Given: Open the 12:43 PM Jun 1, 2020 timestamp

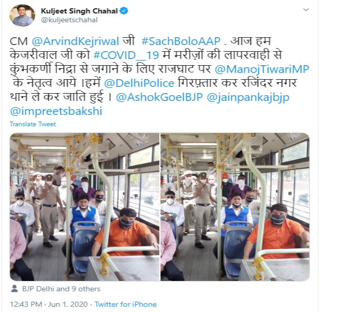Looking at the screenshot, I should [49, 304].
